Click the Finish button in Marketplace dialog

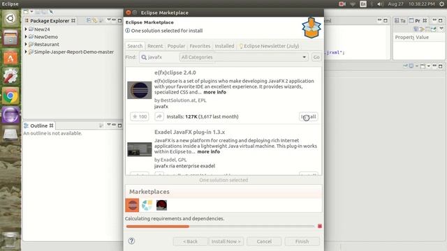pyautogui.click(x=302, y=241)
